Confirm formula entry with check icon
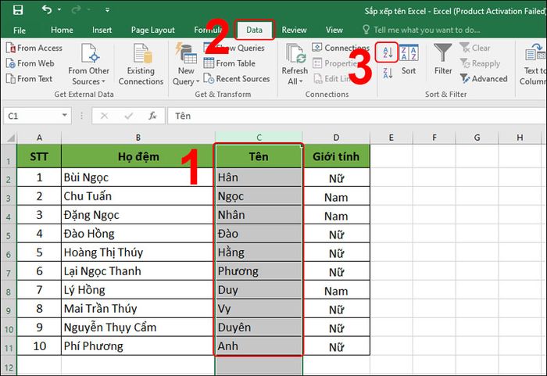 pyautogui.click(x=129, y=116)
